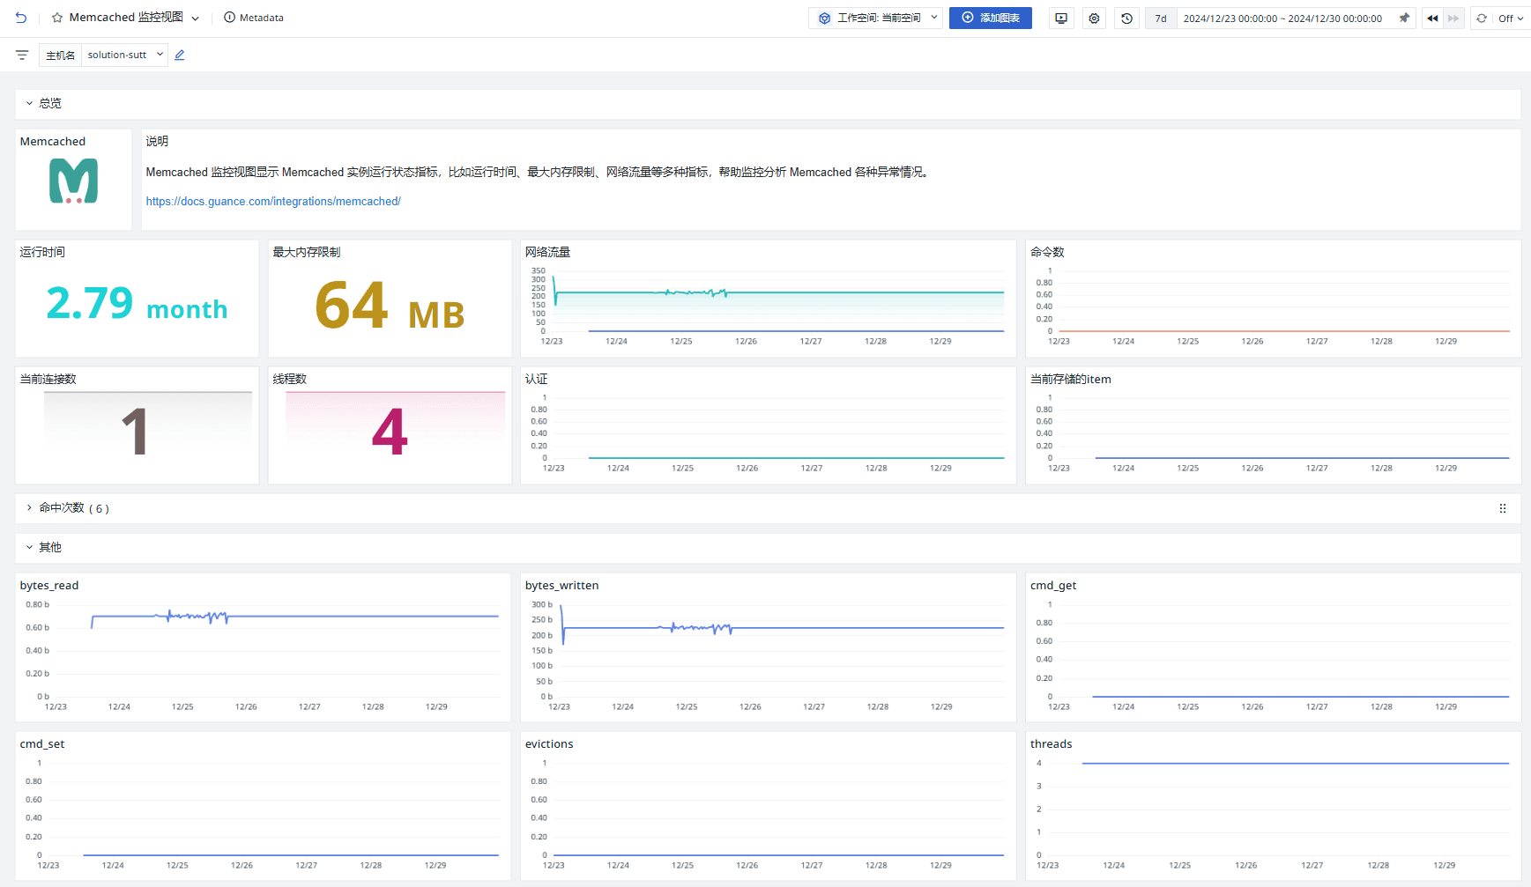Viewport: 1531px width, 887px height.
Task: Enter full-screen presentation mode icon
Action: point(1061,18)
